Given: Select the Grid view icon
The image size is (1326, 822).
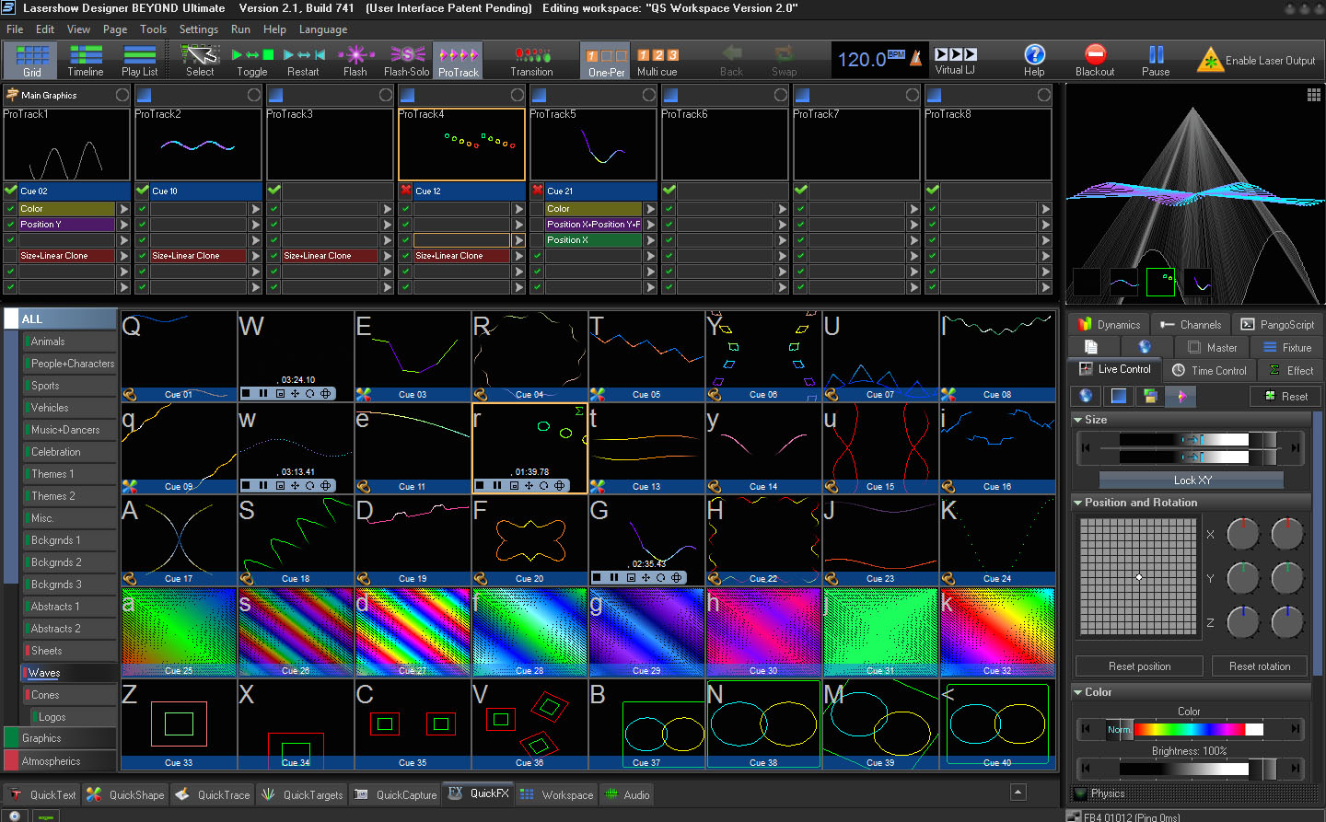Looking at the screenshot, I should [x=32, y=60].
